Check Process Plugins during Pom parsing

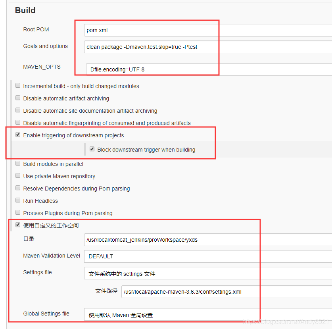click(18, 212)
